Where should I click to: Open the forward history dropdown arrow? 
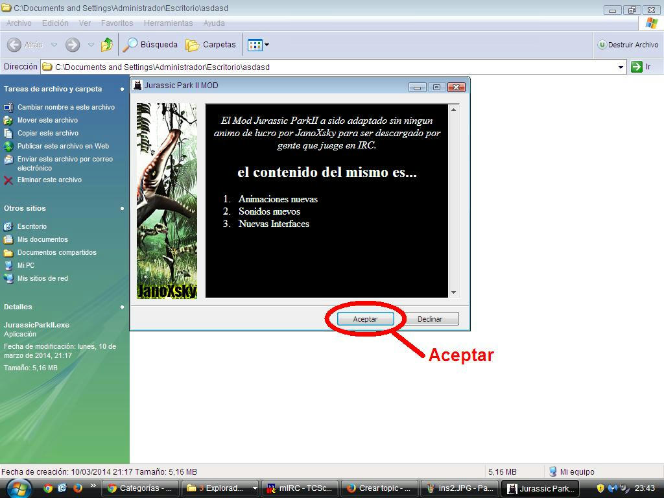click(x=91, y=45)
